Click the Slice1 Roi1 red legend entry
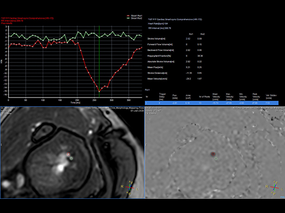The width and height of the screenshot is (285, 213). [x=134, y=16]
